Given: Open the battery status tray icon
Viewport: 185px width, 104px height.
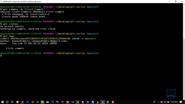Looking at the screenshot, I should (x=168, y=102).
